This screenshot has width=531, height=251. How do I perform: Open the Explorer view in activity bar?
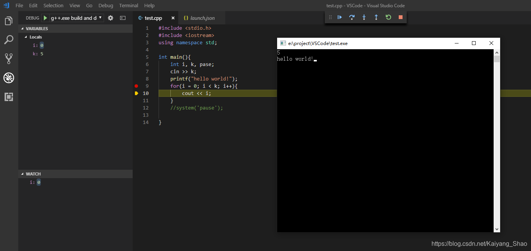(8, 21)
